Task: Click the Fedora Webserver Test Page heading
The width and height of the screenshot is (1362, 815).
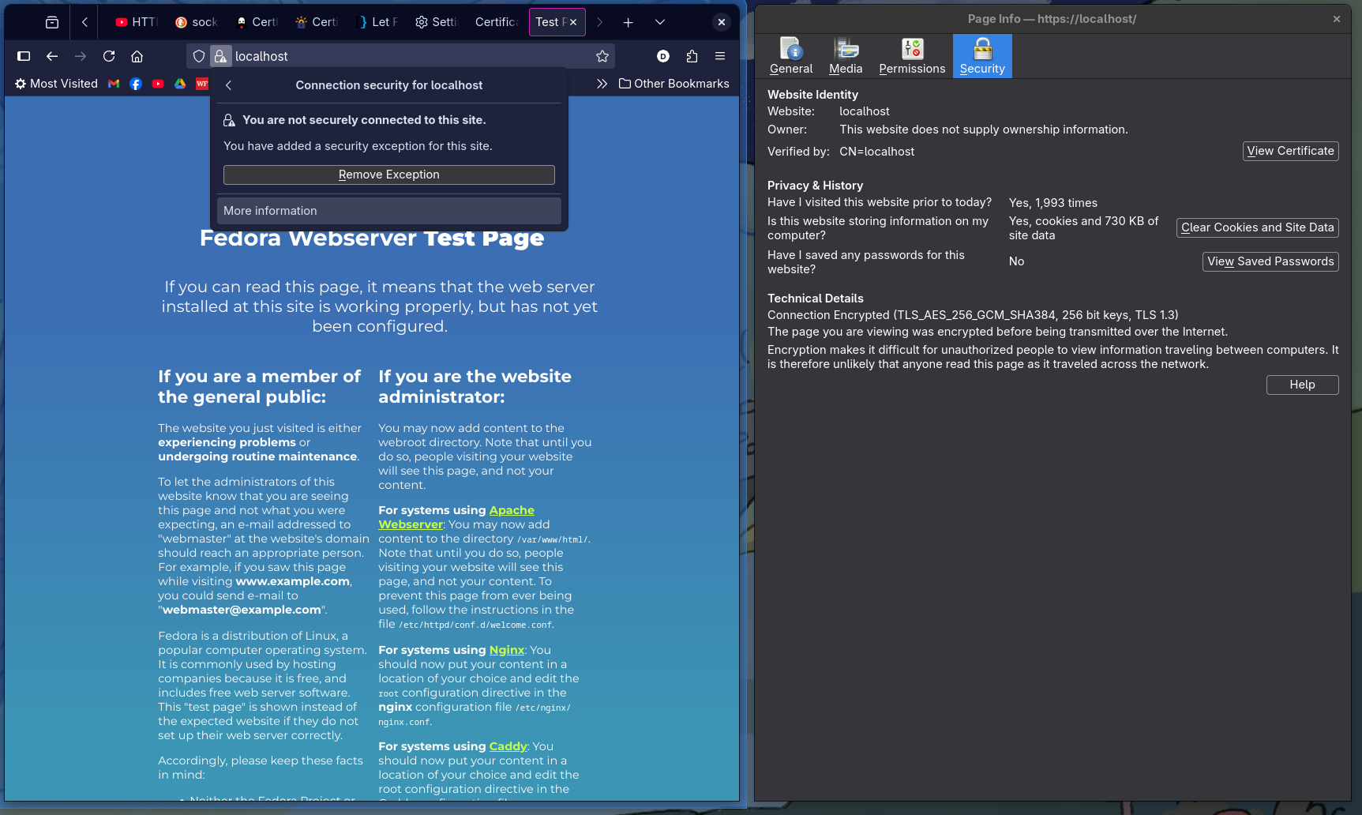Action: pyautogui.click(x=372, y=238)
